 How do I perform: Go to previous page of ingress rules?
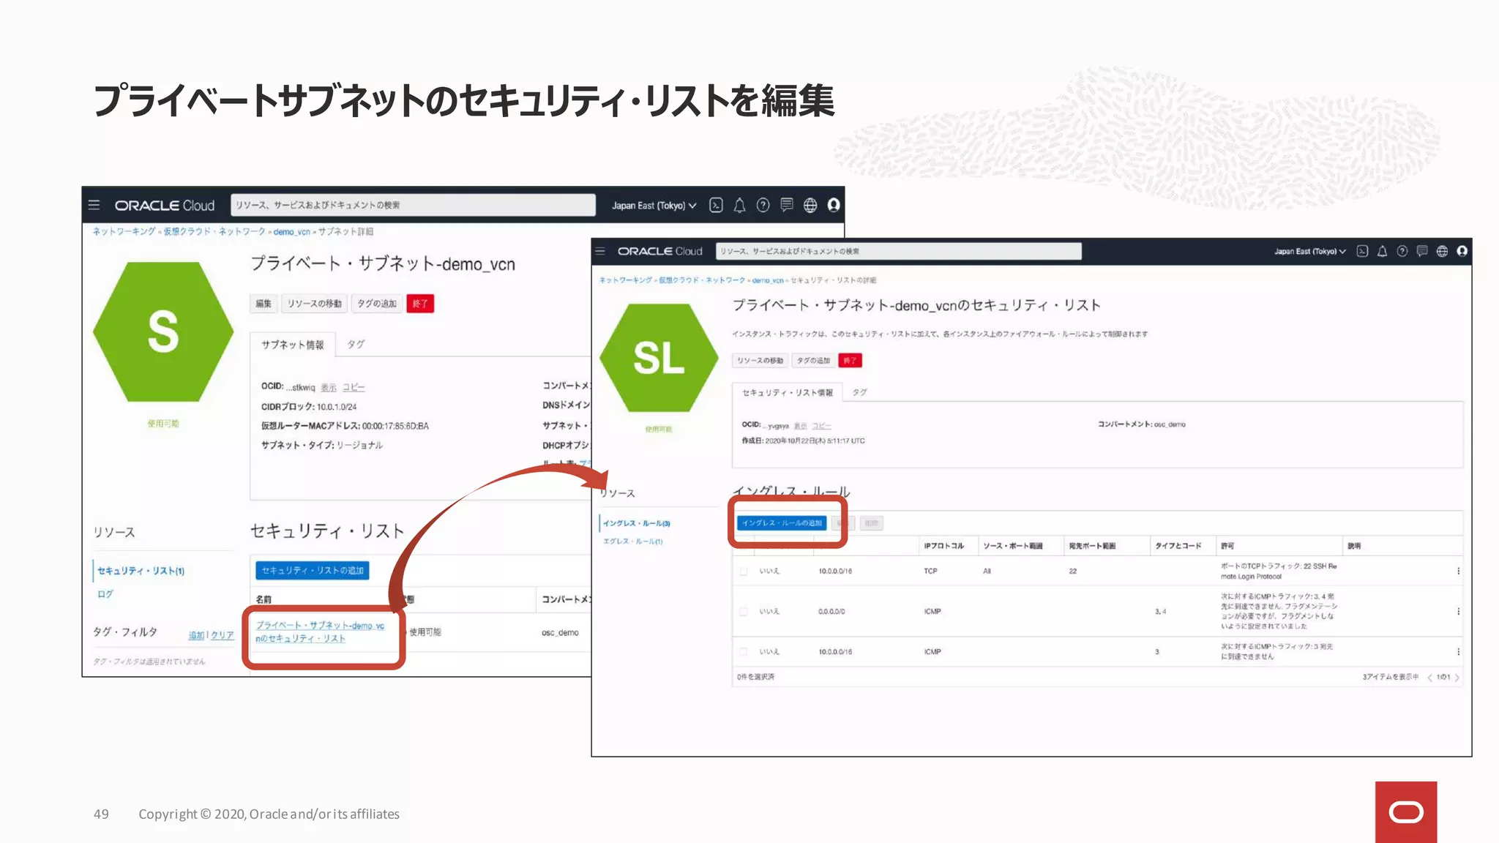(1429, 678)
